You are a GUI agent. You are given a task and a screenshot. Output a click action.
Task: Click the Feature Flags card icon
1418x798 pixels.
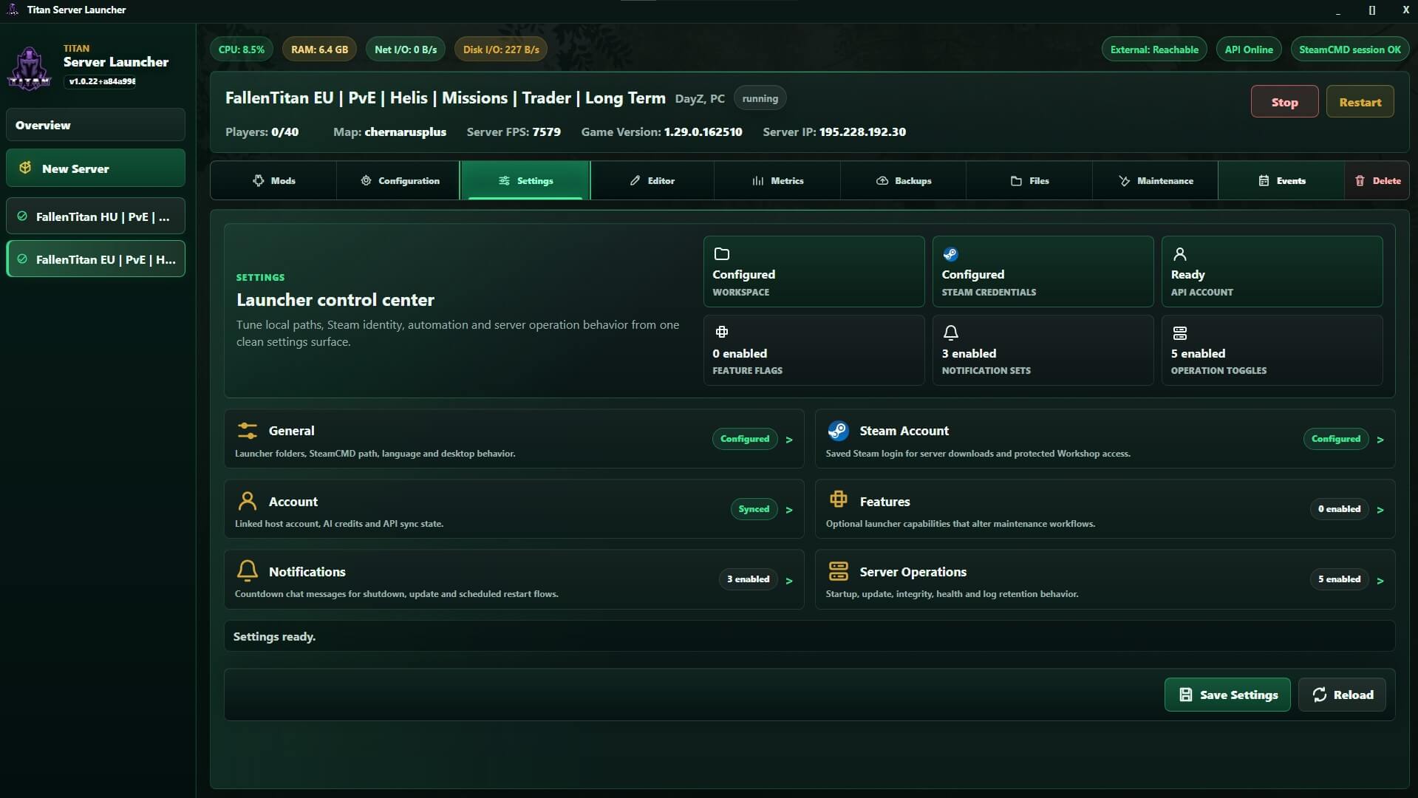(722, 332)
